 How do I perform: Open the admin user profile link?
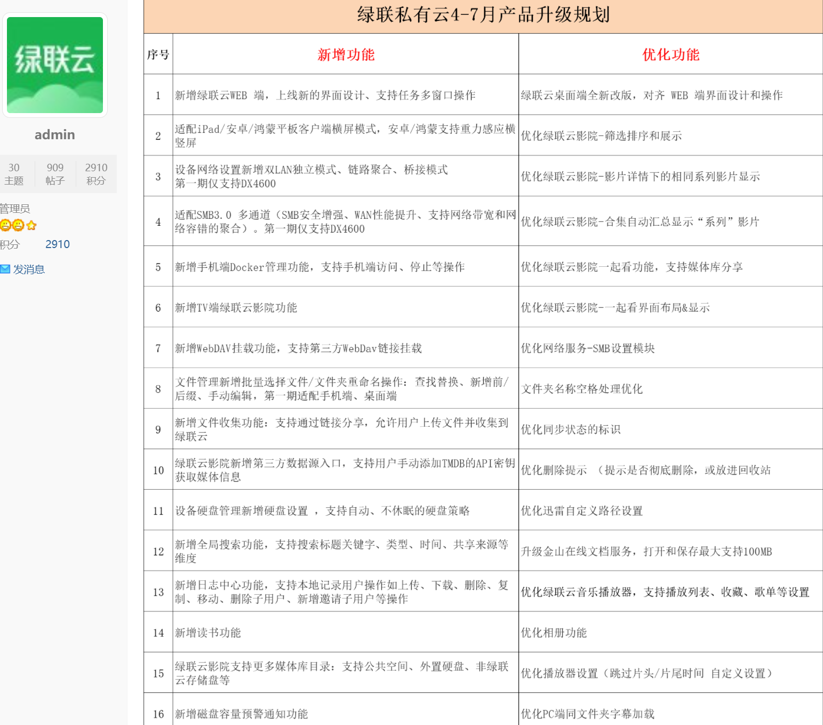(x=55, y=134)
